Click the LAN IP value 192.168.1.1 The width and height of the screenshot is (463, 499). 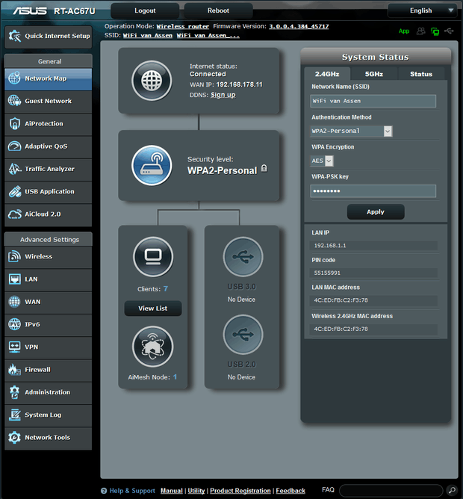click(x=330, y=245)
